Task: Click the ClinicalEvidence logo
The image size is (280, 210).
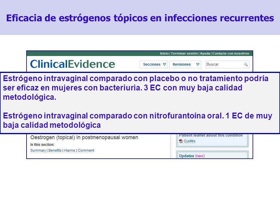Action: [x=73, y=64]
